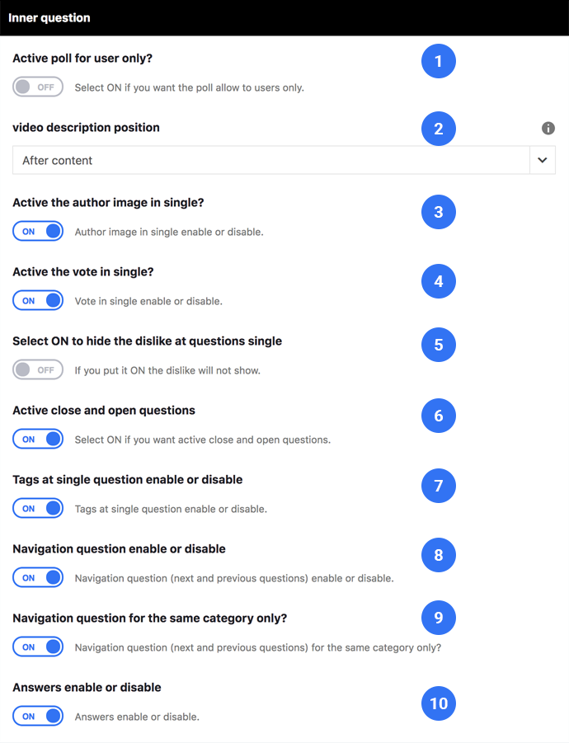Enable the Active poll for user only toggle
Image resolution: width=569 pixels, height=743 pixels.
point(38,87)
